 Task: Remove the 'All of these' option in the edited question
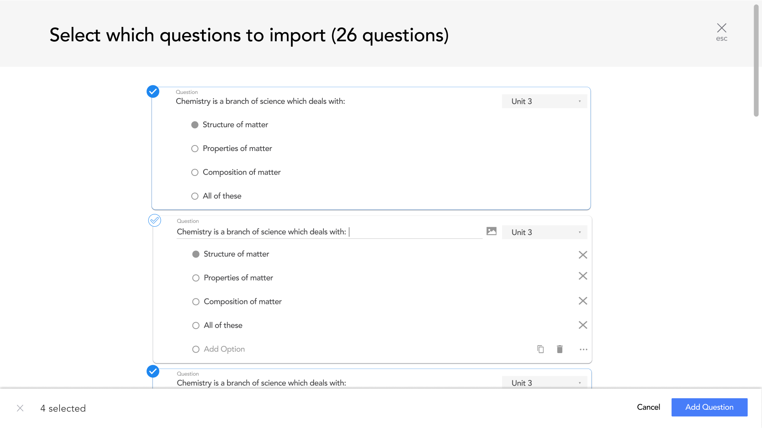click(x=583, y=325)
